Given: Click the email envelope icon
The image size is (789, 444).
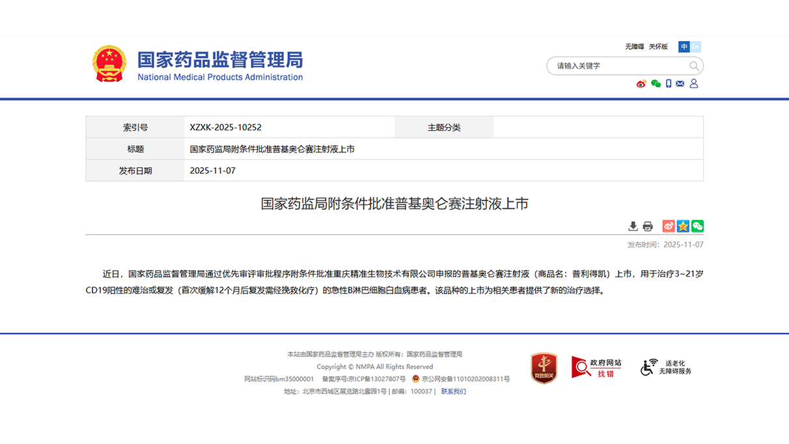Looking at the screenshot, I should (680, 83).
